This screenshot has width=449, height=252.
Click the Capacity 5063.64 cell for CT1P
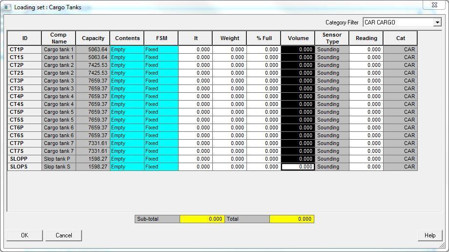[93, 50]
